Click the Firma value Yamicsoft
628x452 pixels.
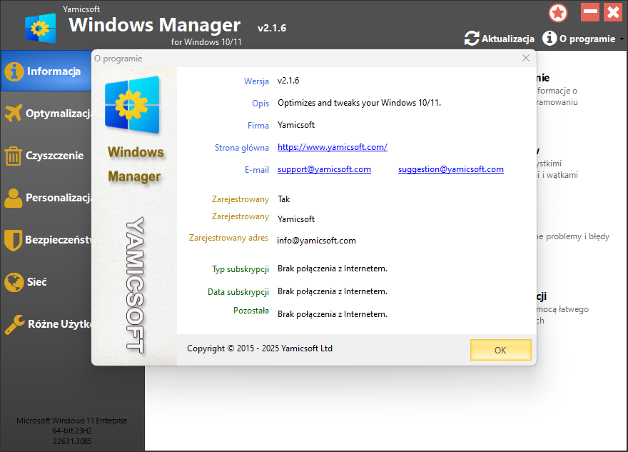point(296,125)
